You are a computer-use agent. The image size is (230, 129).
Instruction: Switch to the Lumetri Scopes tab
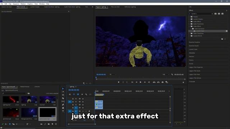click(35, 7)
